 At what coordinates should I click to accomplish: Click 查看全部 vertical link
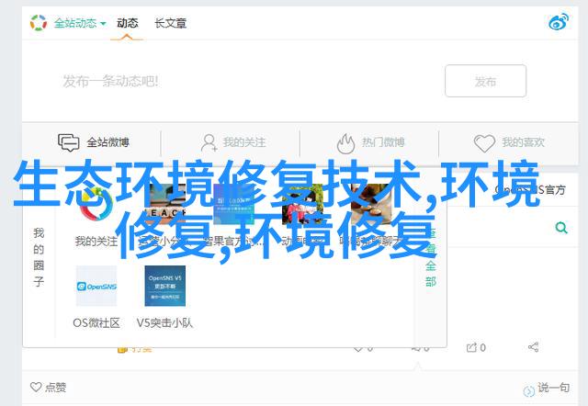tap(431, 257)
